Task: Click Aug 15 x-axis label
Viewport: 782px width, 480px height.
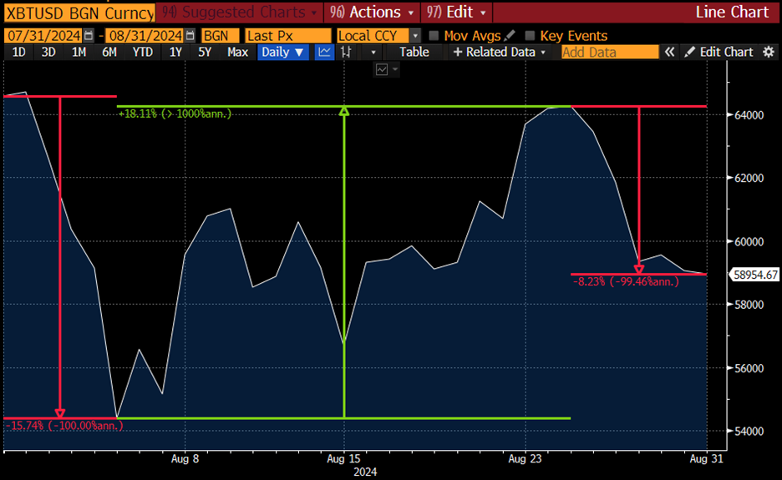Action: coord(343,459)
